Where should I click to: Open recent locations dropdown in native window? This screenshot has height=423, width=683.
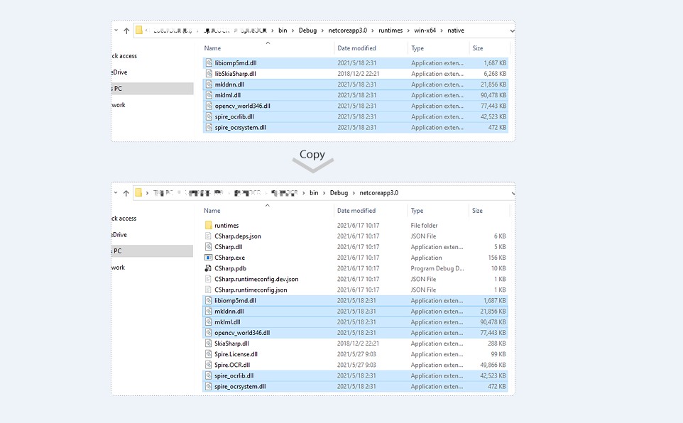coord(116,31)
